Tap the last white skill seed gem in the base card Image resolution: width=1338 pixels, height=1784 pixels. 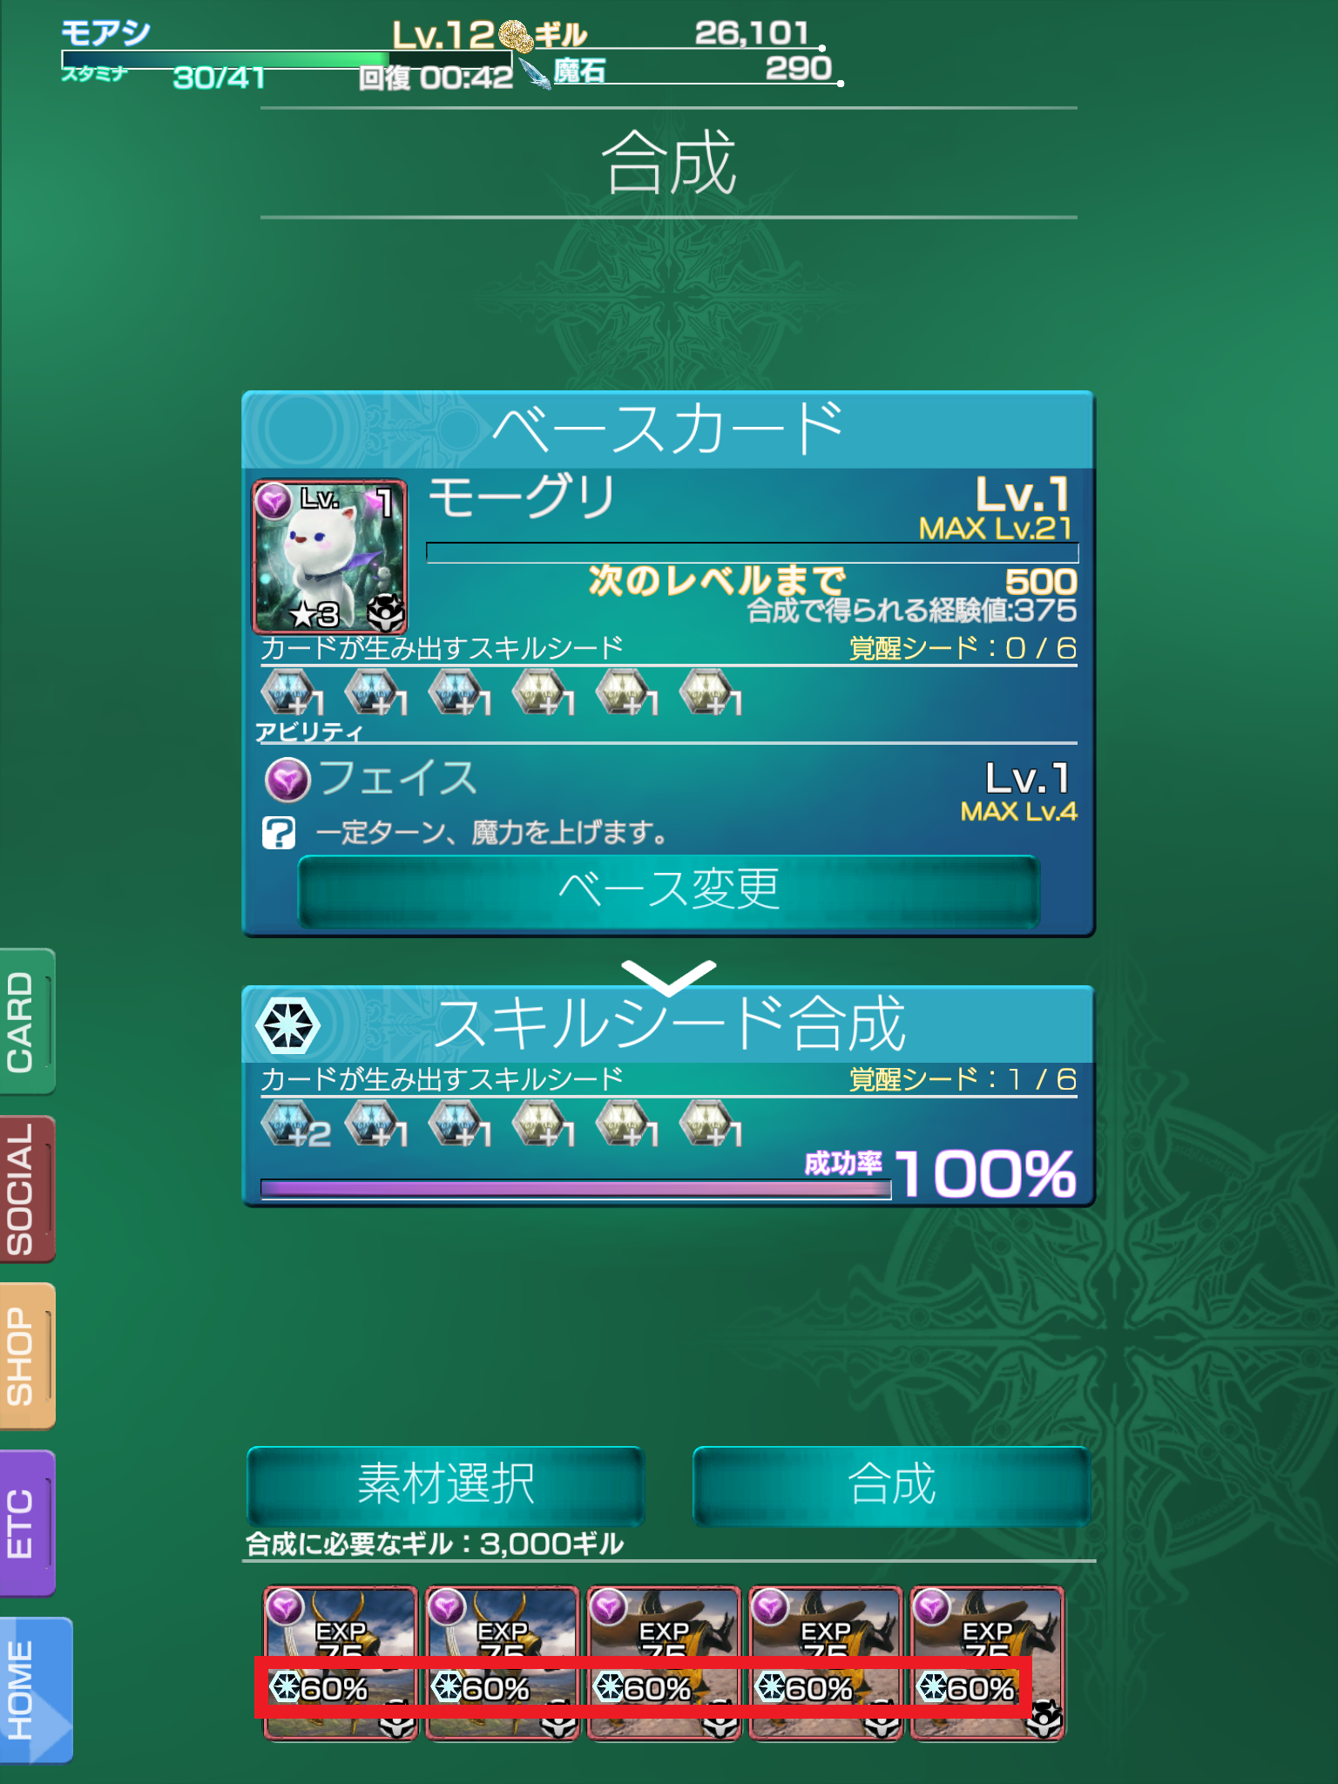pos(707,693)
